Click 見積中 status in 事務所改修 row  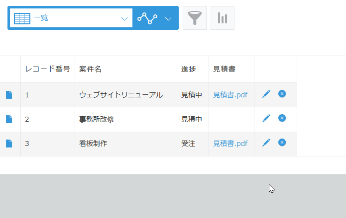(193, 119)
